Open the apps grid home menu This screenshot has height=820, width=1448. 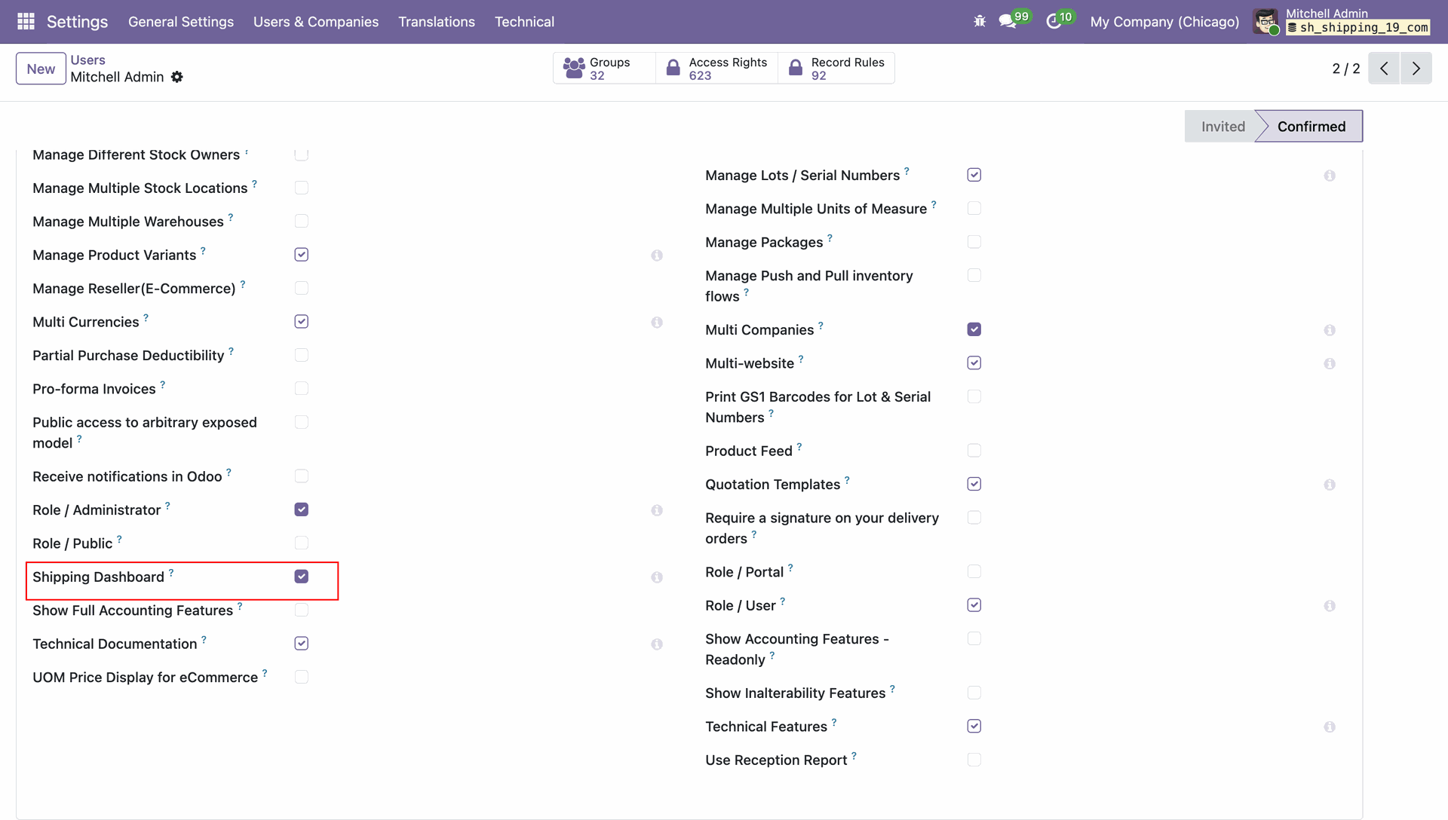click(x=26, y=22)
